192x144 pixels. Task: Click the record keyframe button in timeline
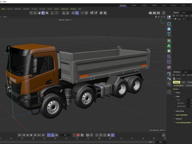[74, 135]
